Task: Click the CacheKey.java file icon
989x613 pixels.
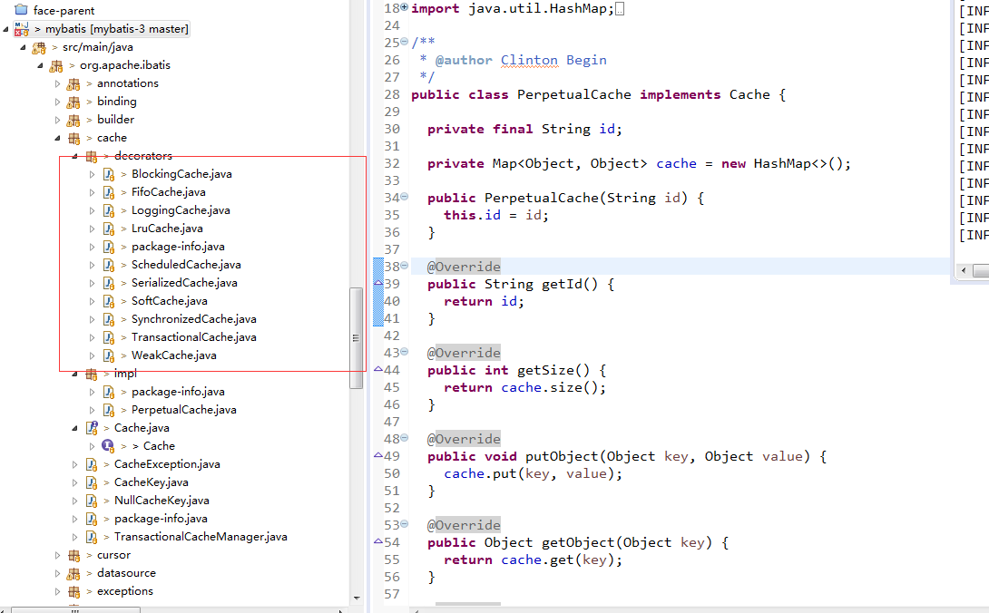Action: [92, 483]
